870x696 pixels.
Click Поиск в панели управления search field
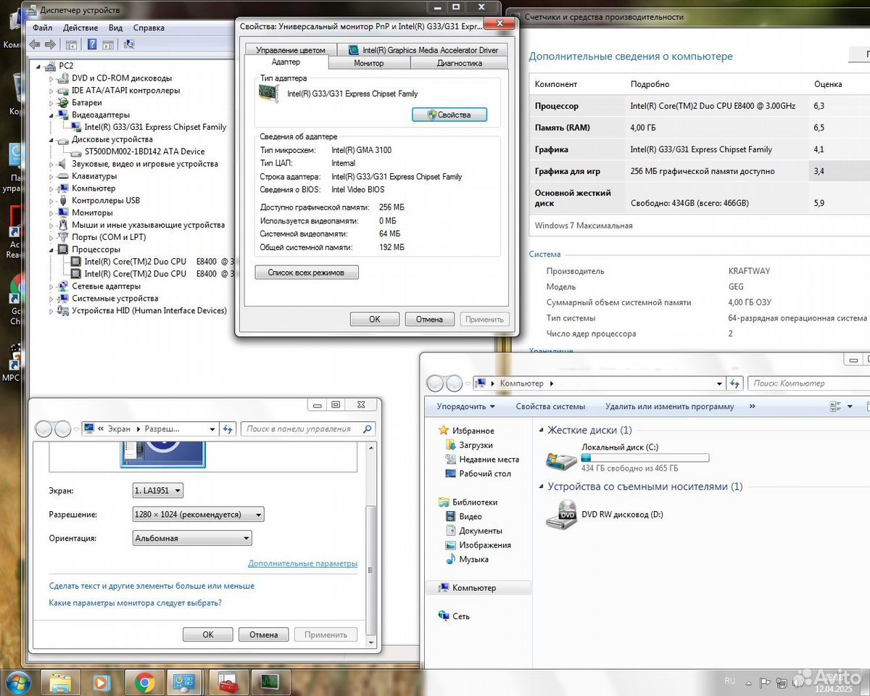point(307,429)
